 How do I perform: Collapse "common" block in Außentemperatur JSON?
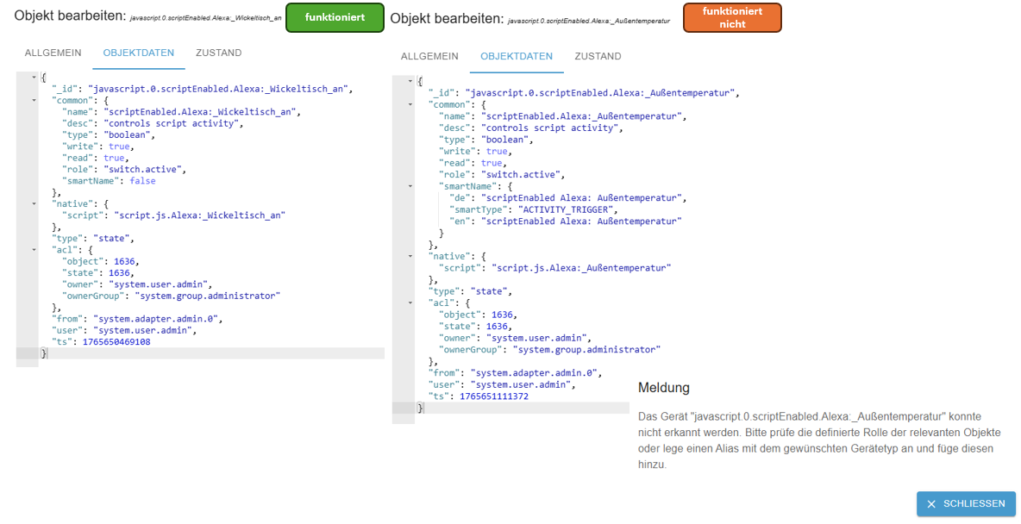410,104
